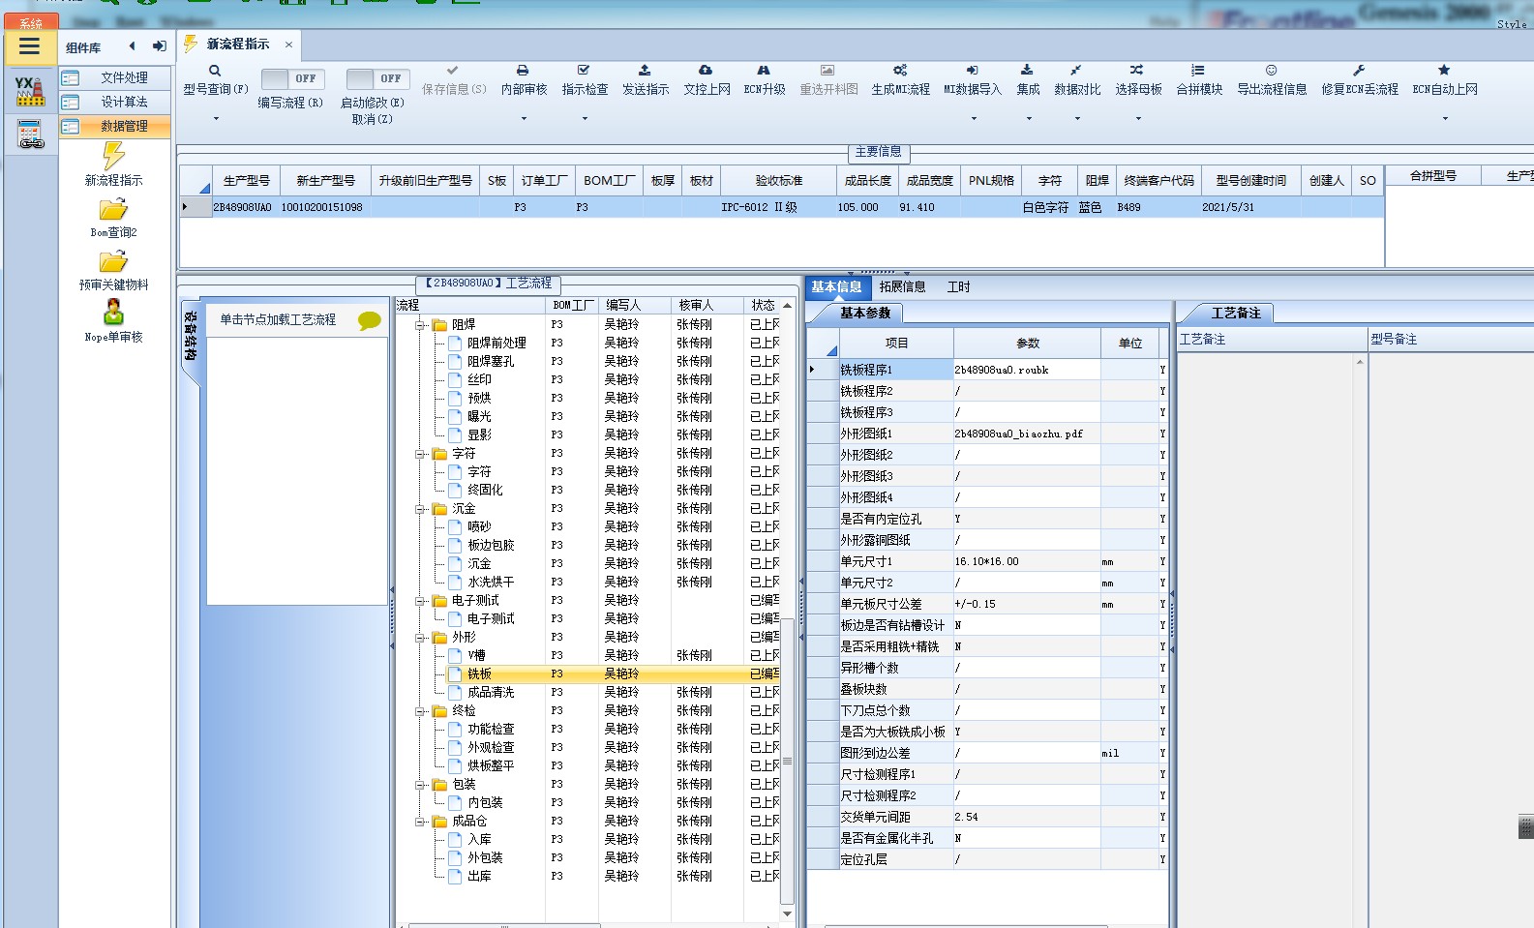Open dropdown arrow under 指示检查
The image size is (1534, 928).
(x=585, y=119)
